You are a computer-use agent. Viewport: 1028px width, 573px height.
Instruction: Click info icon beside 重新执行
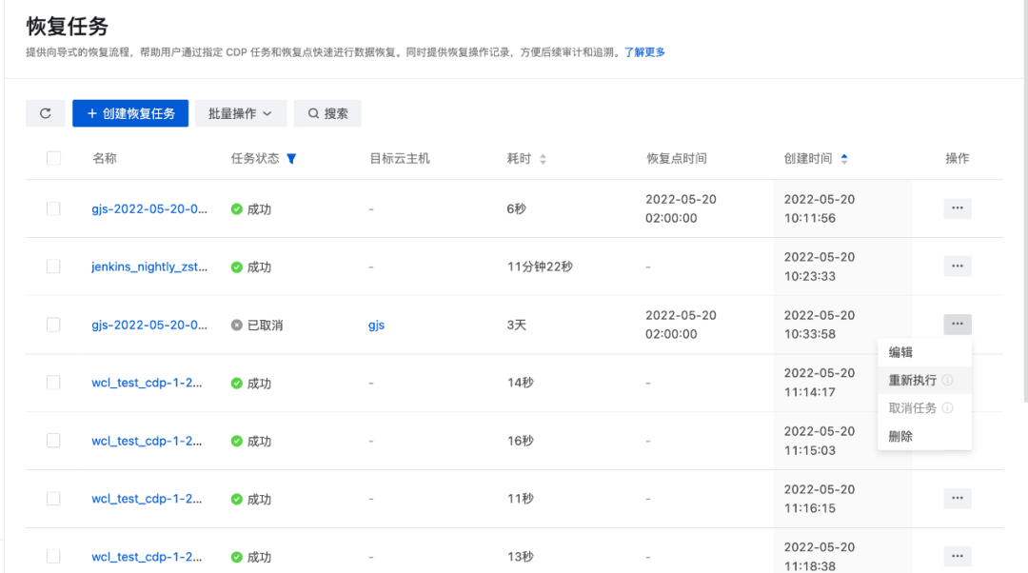(947, 380)
